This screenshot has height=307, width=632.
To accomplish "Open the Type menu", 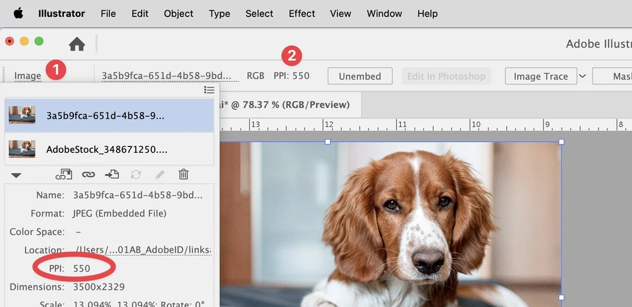I will point(219,14).
